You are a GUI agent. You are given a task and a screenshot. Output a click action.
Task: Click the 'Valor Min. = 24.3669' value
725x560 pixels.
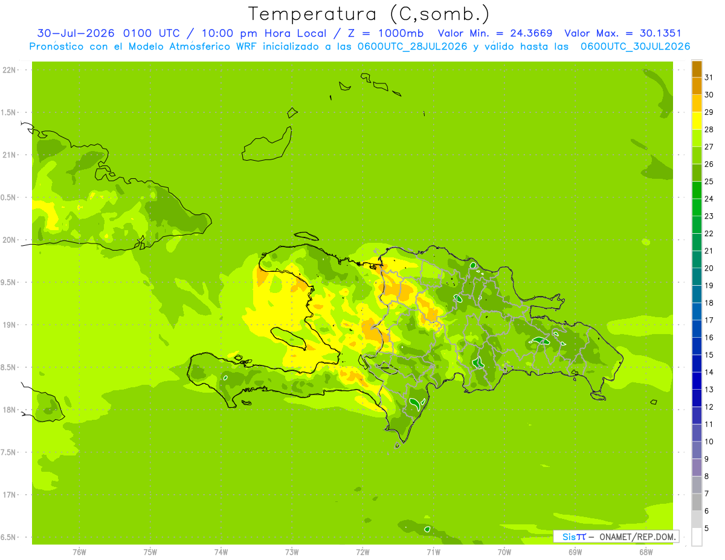point(495,34)
